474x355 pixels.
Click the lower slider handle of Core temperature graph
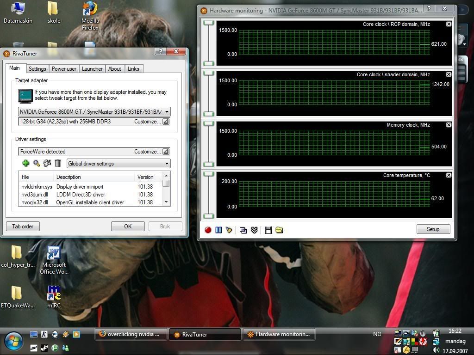point(209,216)
